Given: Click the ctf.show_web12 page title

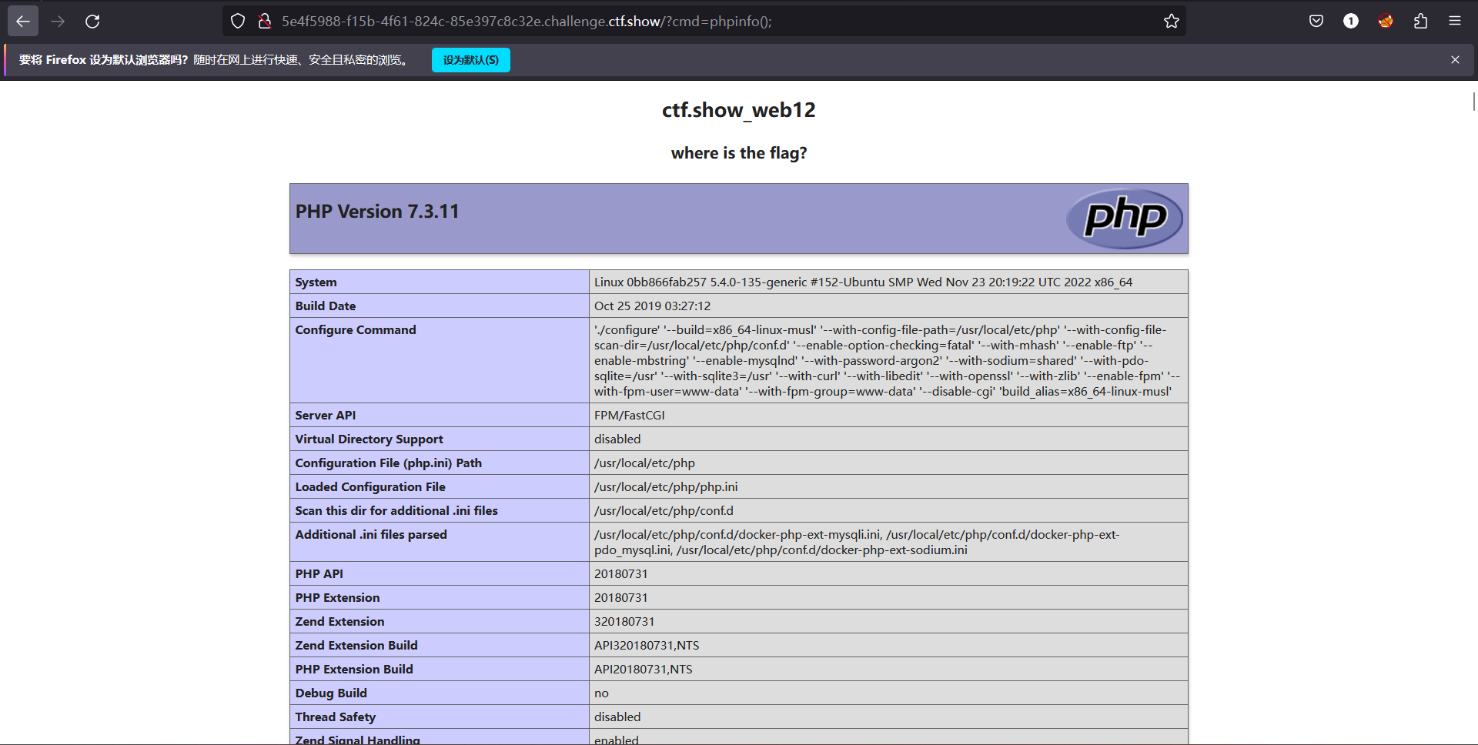Looking at the screenshot, I should tap(738, 110).
